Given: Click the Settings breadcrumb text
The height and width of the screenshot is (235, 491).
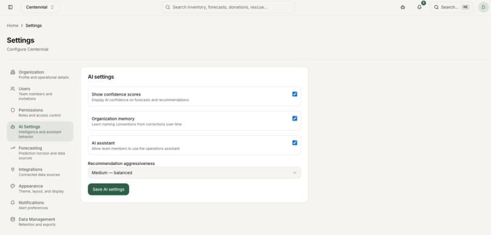Looking at the screenshot, I should point(34,26).
